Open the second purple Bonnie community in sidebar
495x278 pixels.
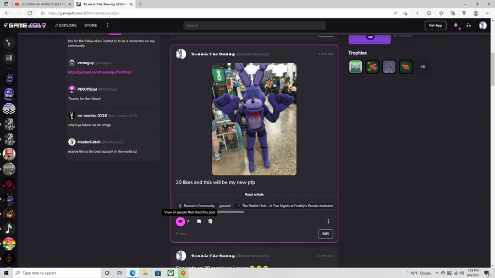[x=9, y=94]
